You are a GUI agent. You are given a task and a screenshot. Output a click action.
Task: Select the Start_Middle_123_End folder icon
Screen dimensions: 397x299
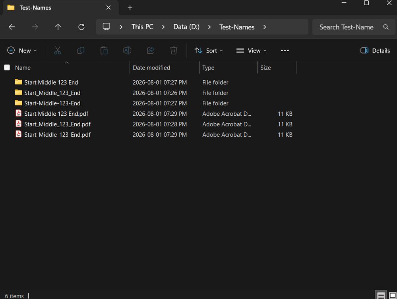[x=19, y=92]
